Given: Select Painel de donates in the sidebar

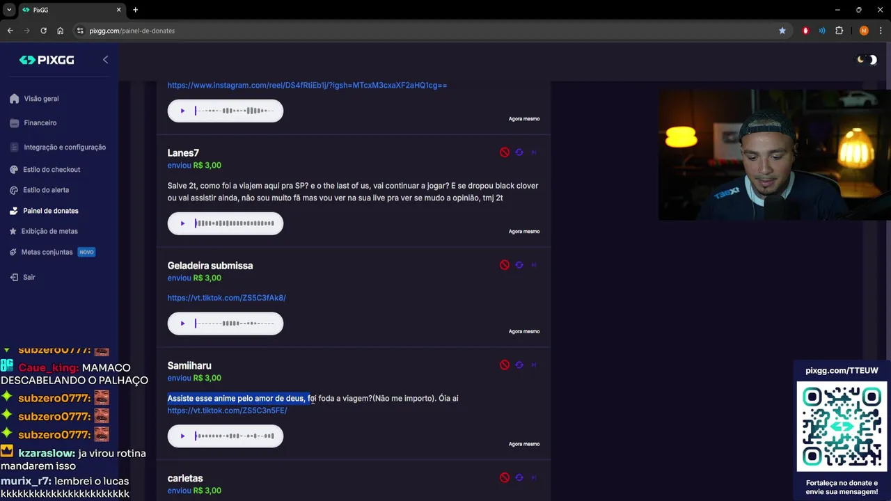Looking at the screenshot, I should (45, 211).
